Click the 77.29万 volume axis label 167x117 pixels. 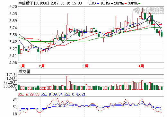tap(10, 82)
